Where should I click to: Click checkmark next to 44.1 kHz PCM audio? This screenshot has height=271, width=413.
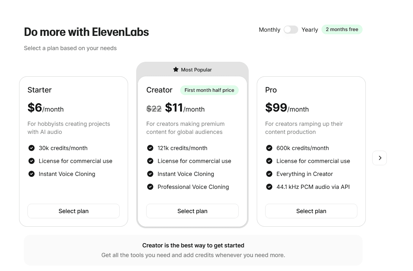(269, 187)
